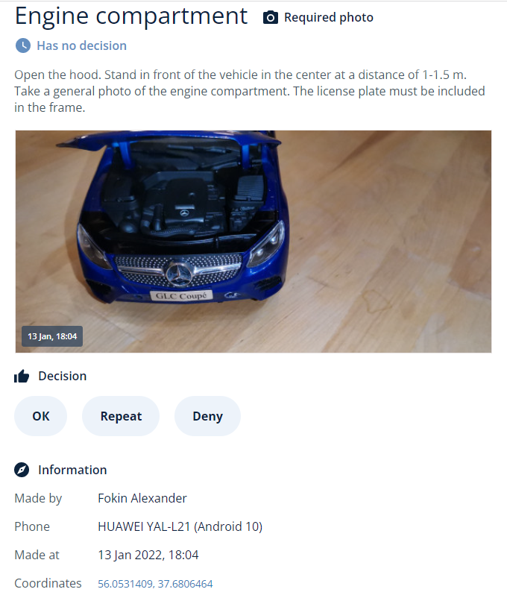Click the Decision section title
Screen dimensions: 507x598
coord(63,376)
